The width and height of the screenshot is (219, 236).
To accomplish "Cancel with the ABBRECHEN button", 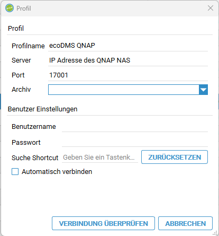I will 185,223.
